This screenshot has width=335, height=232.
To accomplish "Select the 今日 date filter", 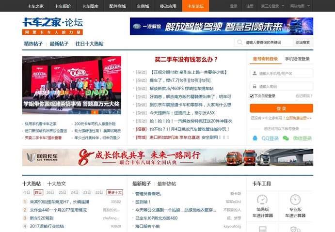I will [x=27, y=192].
